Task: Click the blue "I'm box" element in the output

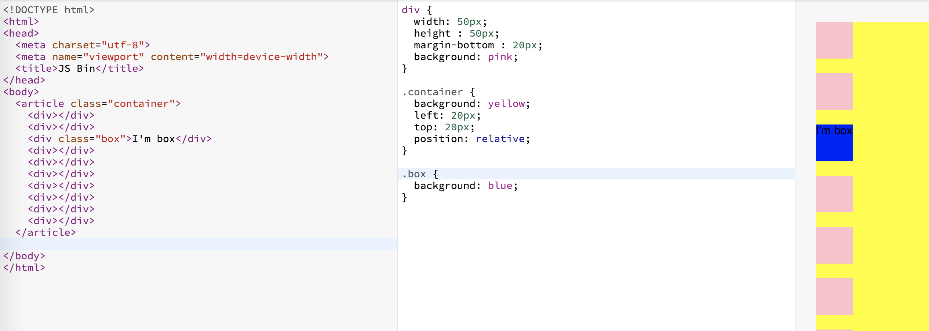Action: (x=834, y=143)
